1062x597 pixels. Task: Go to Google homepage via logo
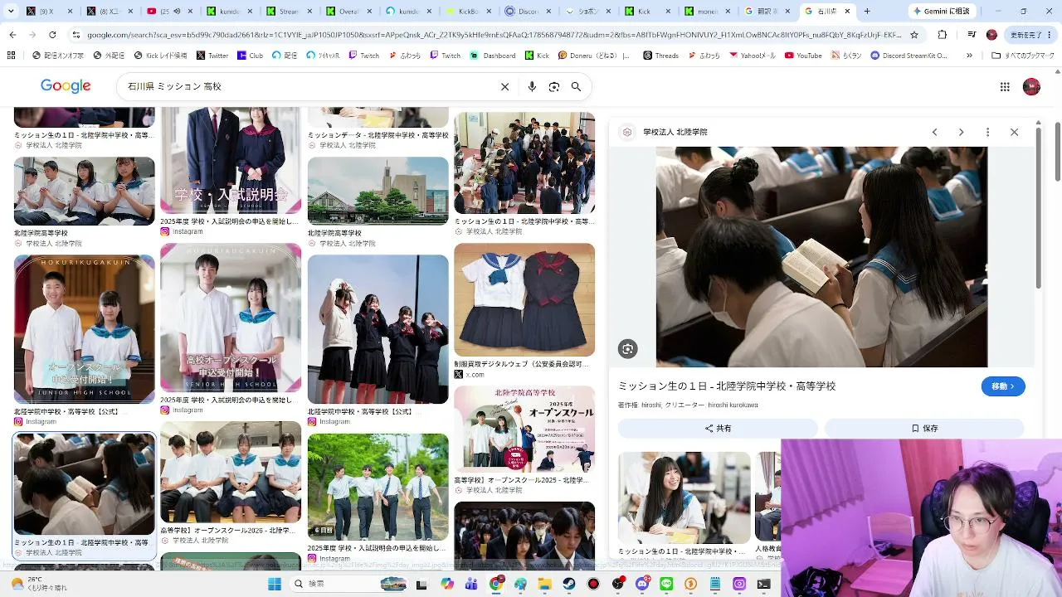(66, 86)
